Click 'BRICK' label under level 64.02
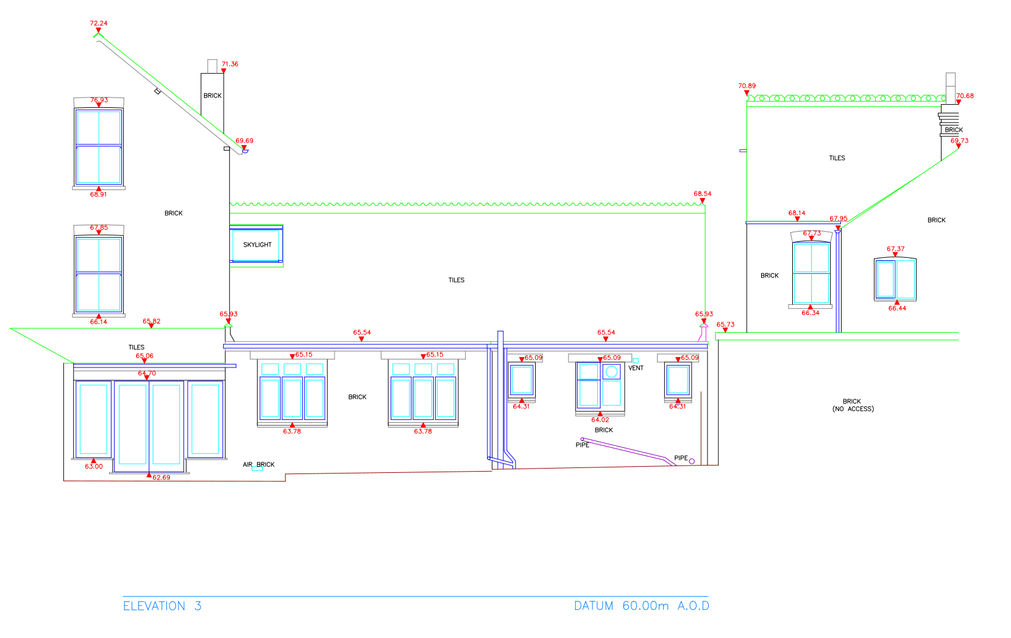This screenshot has height=638, width=1011. pos(604,430)
